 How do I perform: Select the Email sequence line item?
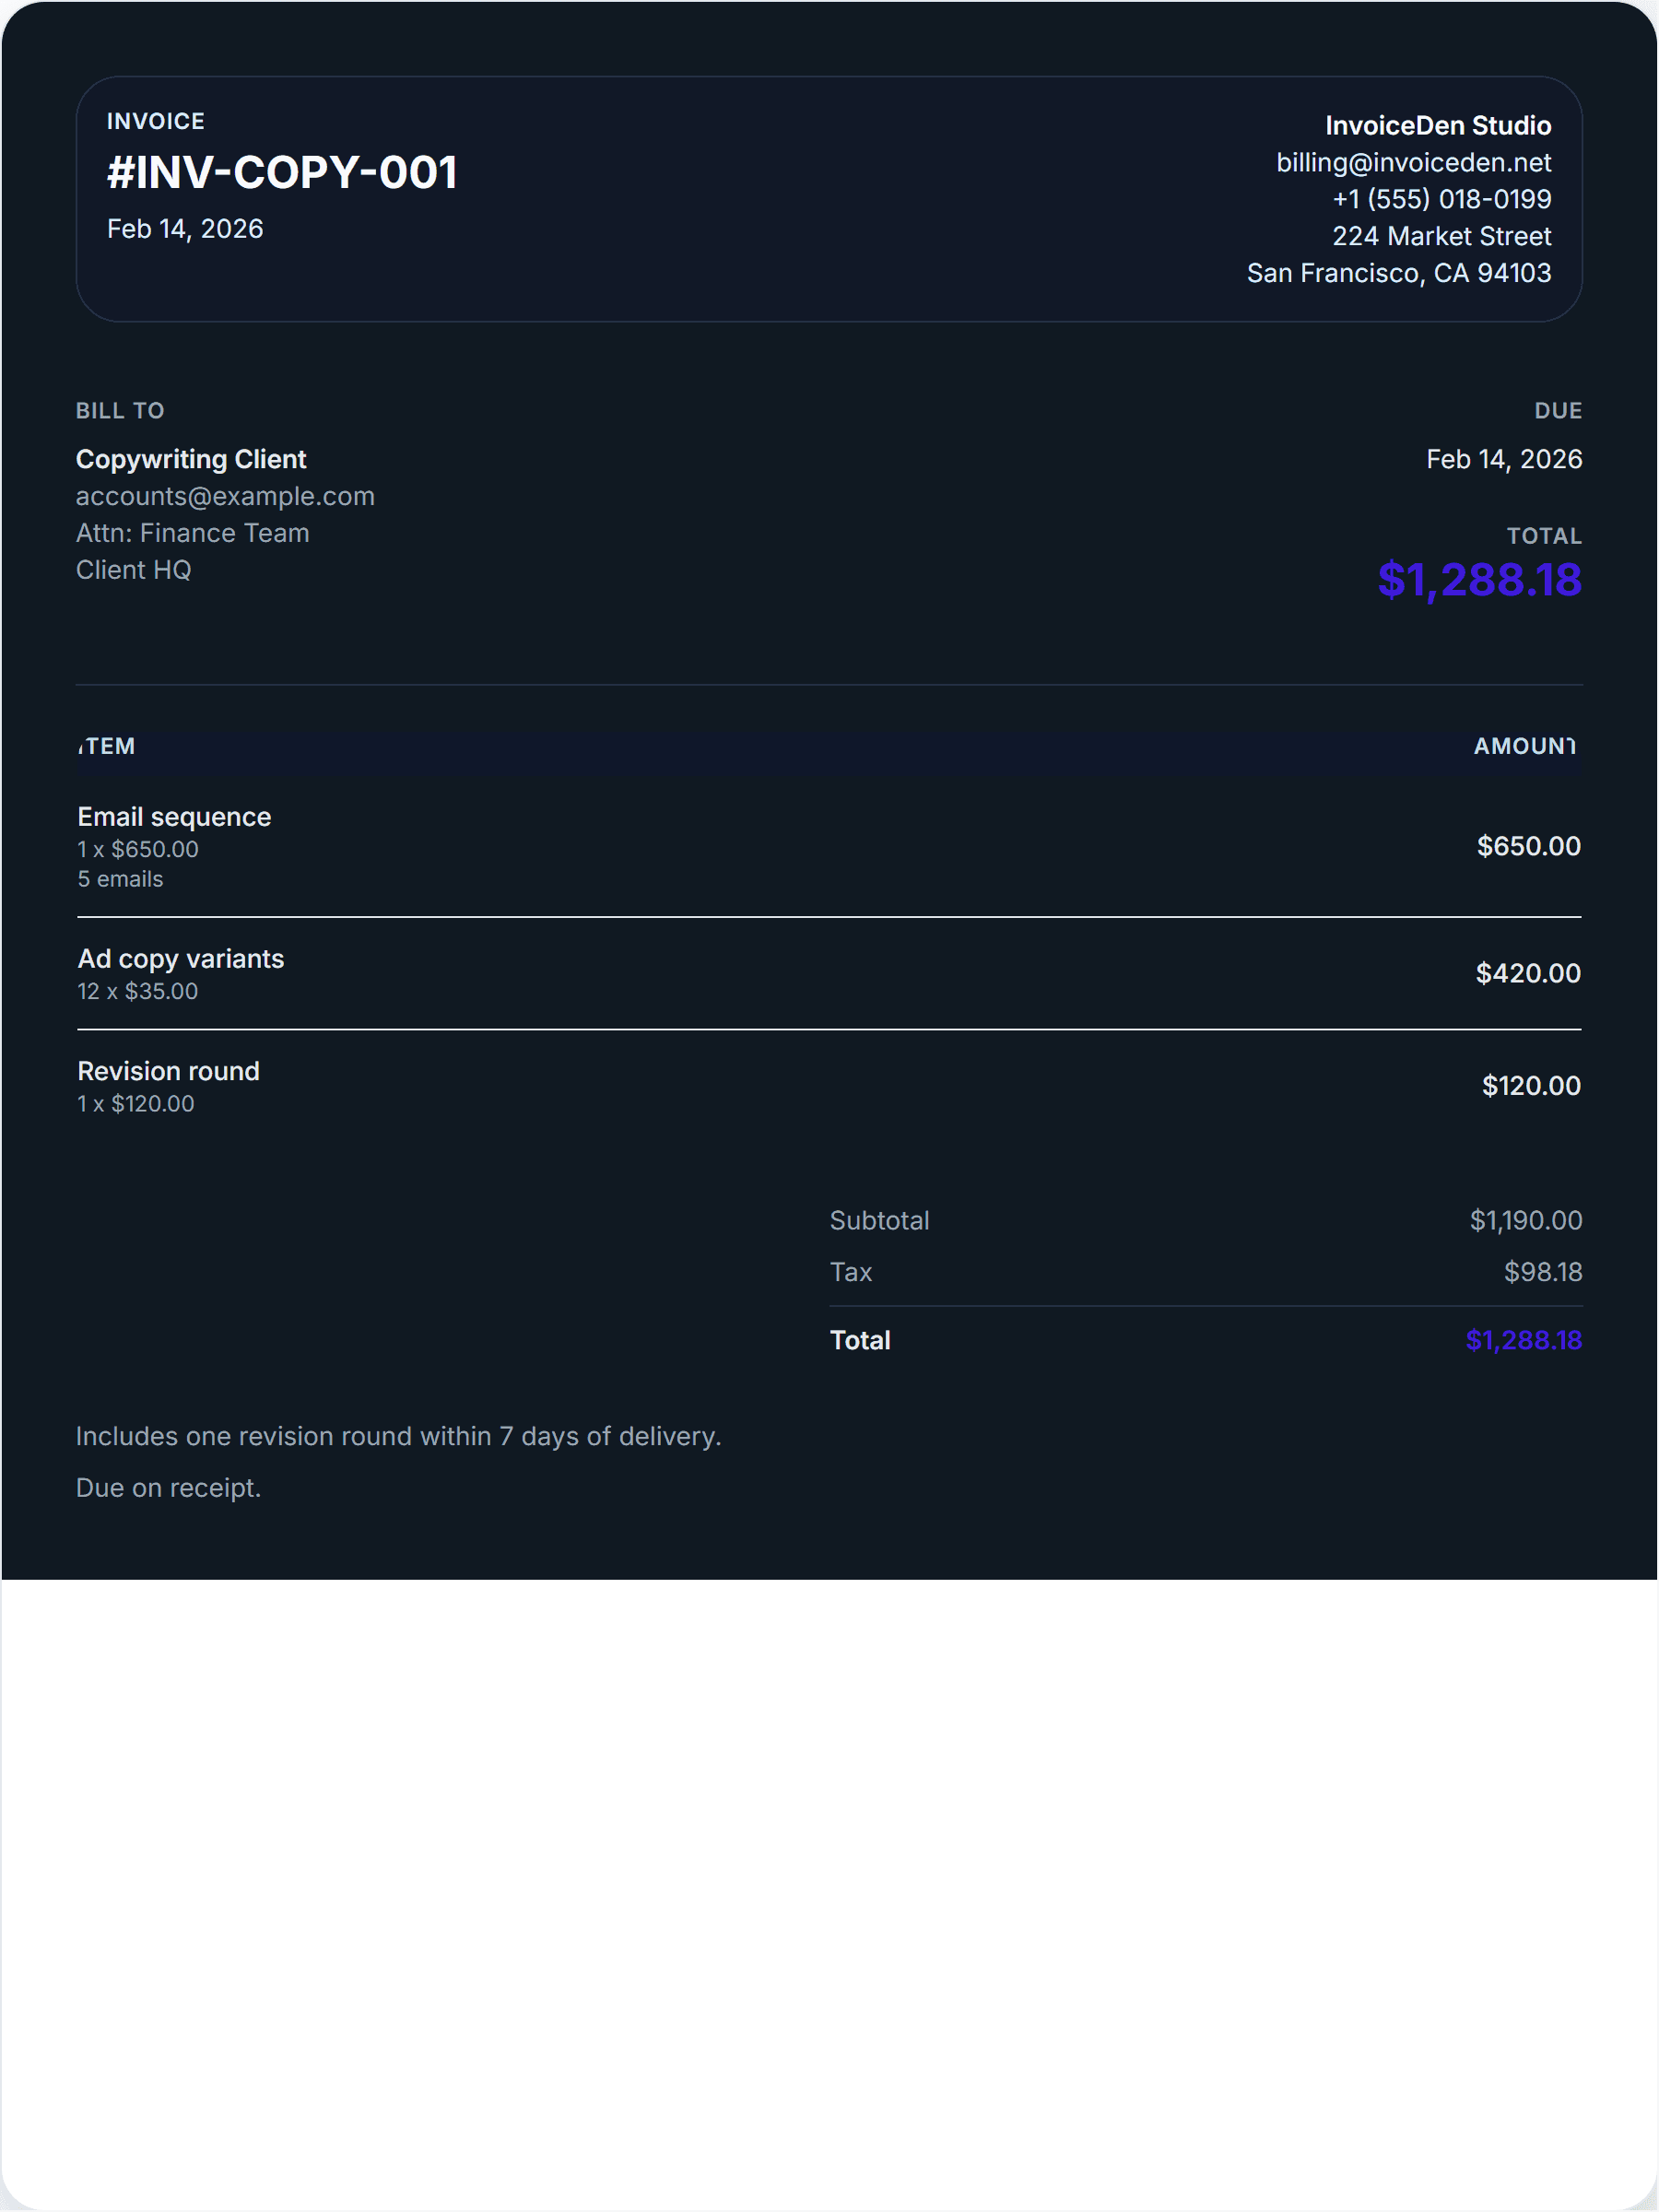174,817
